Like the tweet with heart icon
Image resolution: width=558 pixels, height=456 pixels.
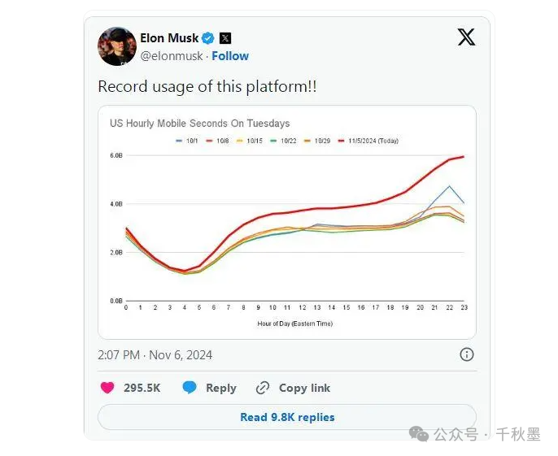tap(107, 388)
